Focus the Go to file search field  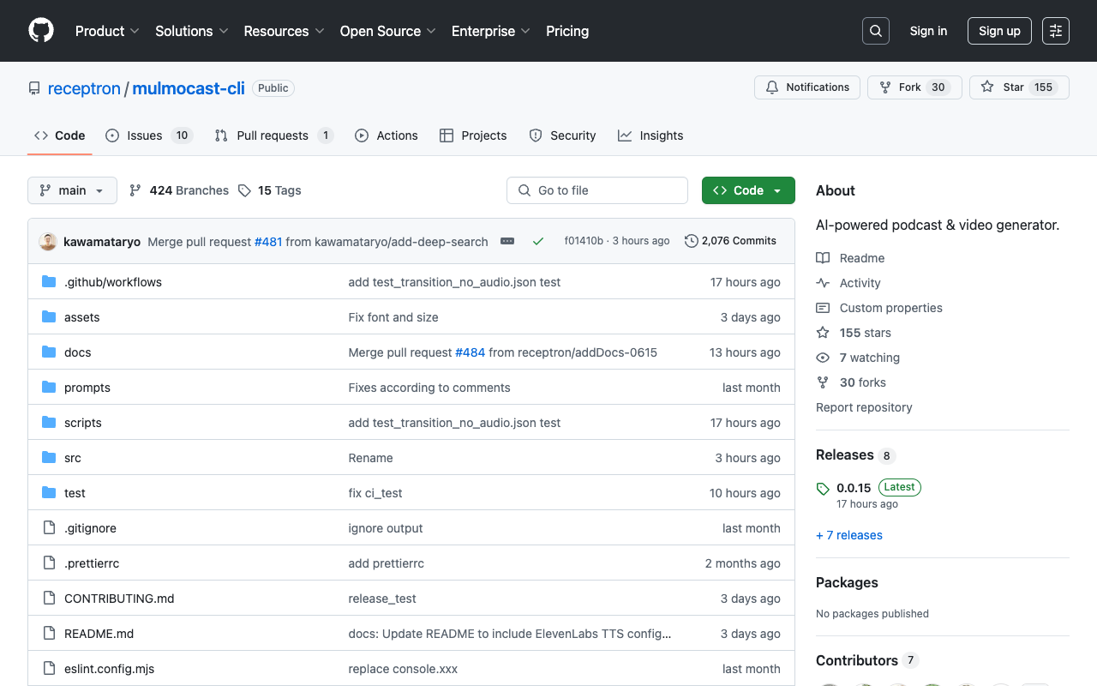pyautogui.click(x=597, y=190)
